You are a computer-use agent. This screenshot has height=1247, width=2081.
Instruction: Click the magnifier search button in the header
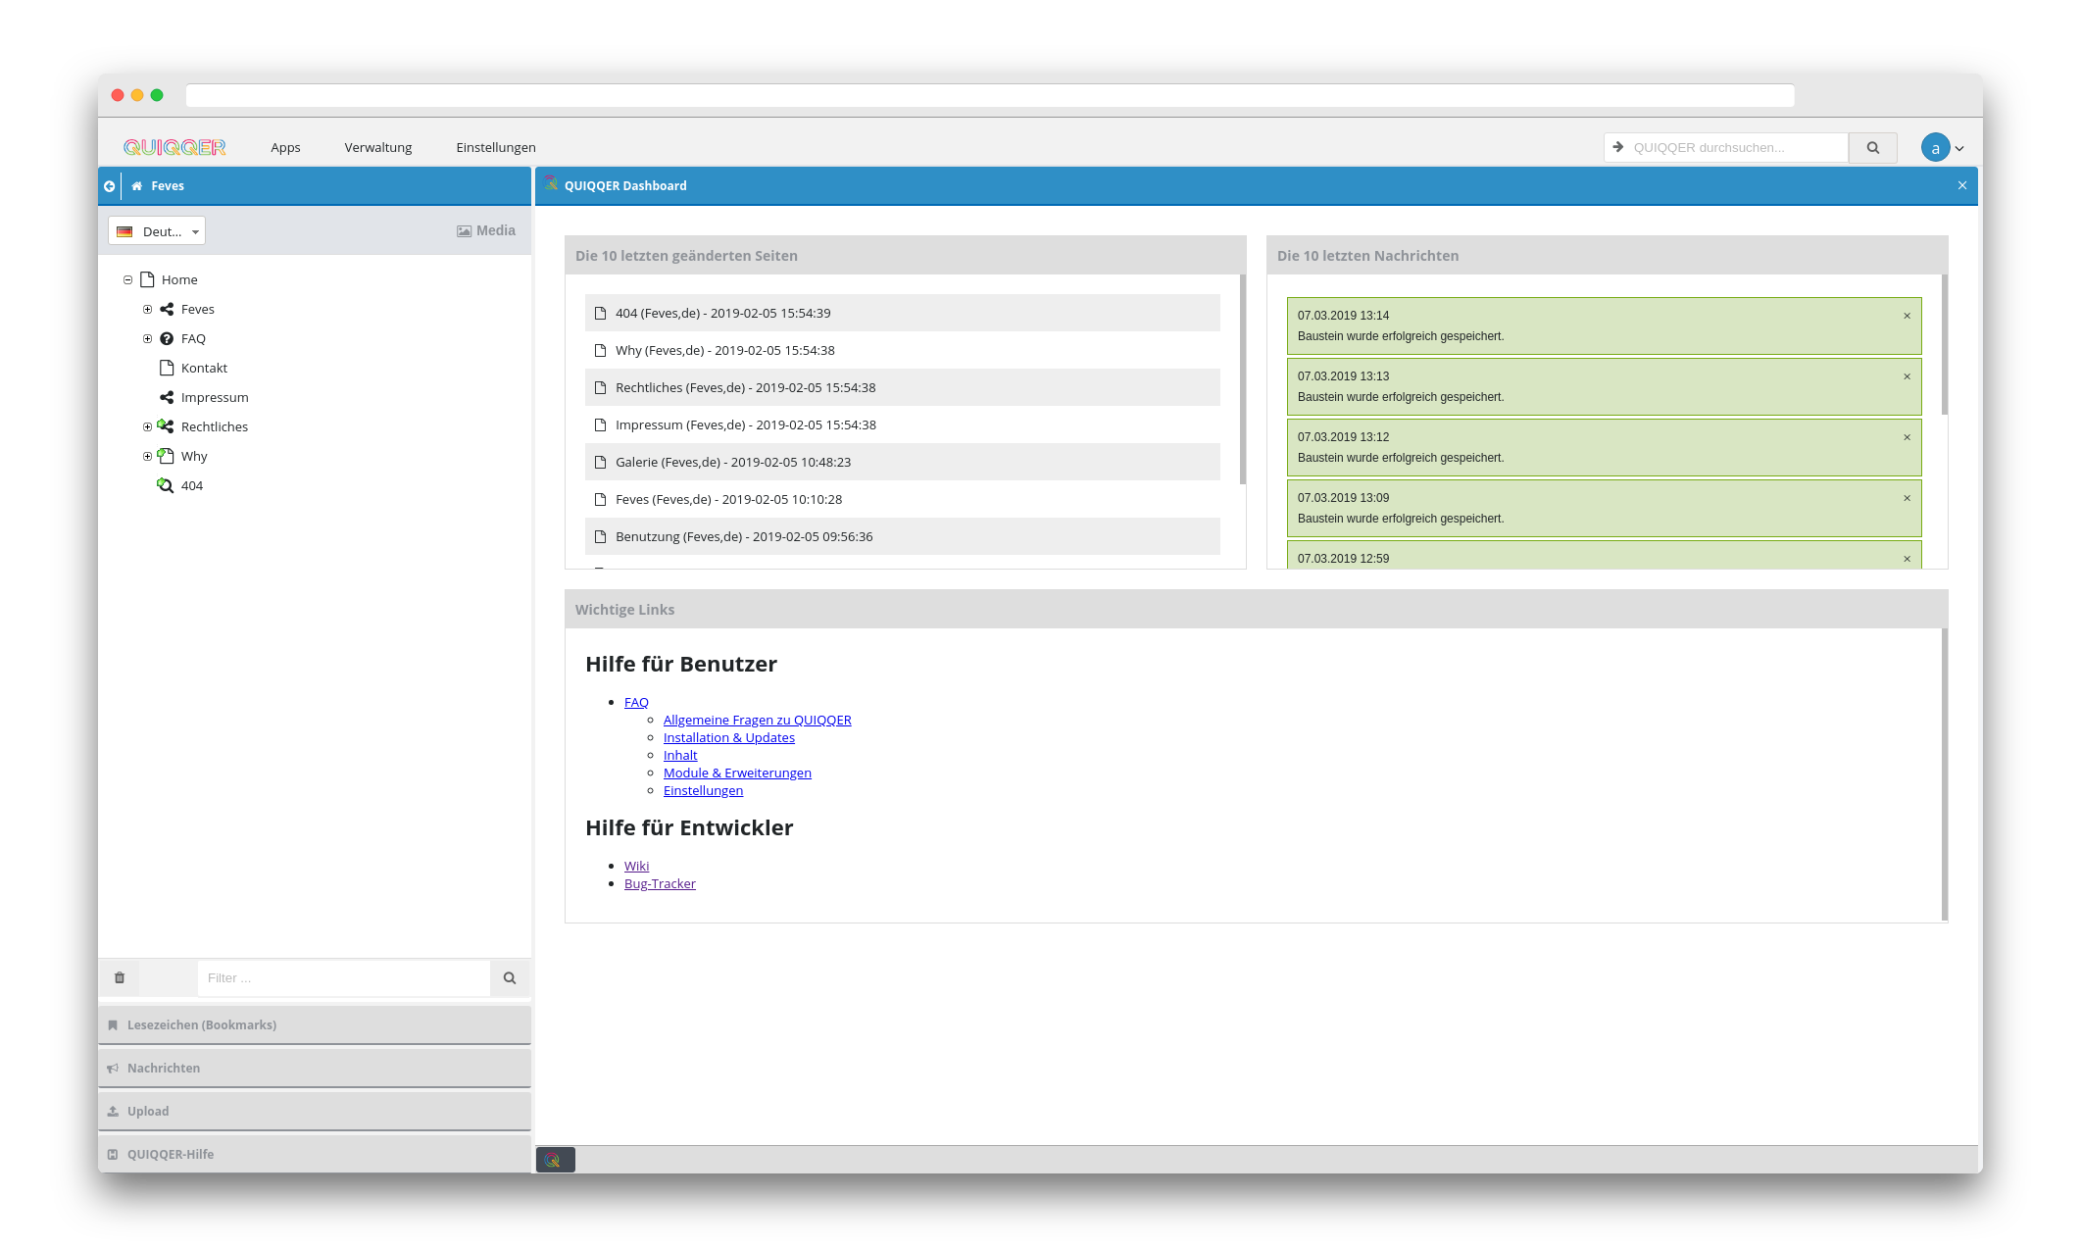(x=1873, y=147)
